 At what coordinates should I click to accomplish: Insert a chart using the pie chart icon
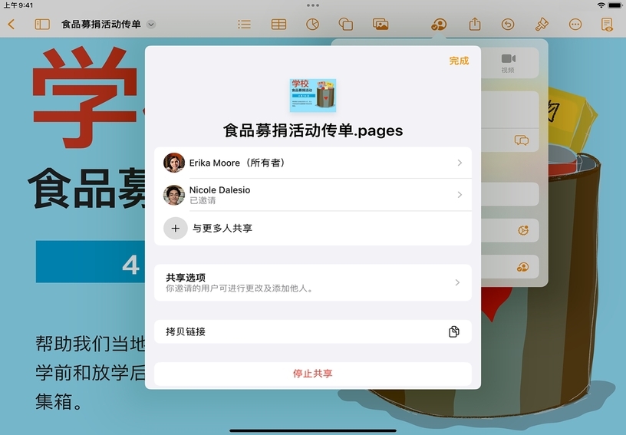pos(312,25)
